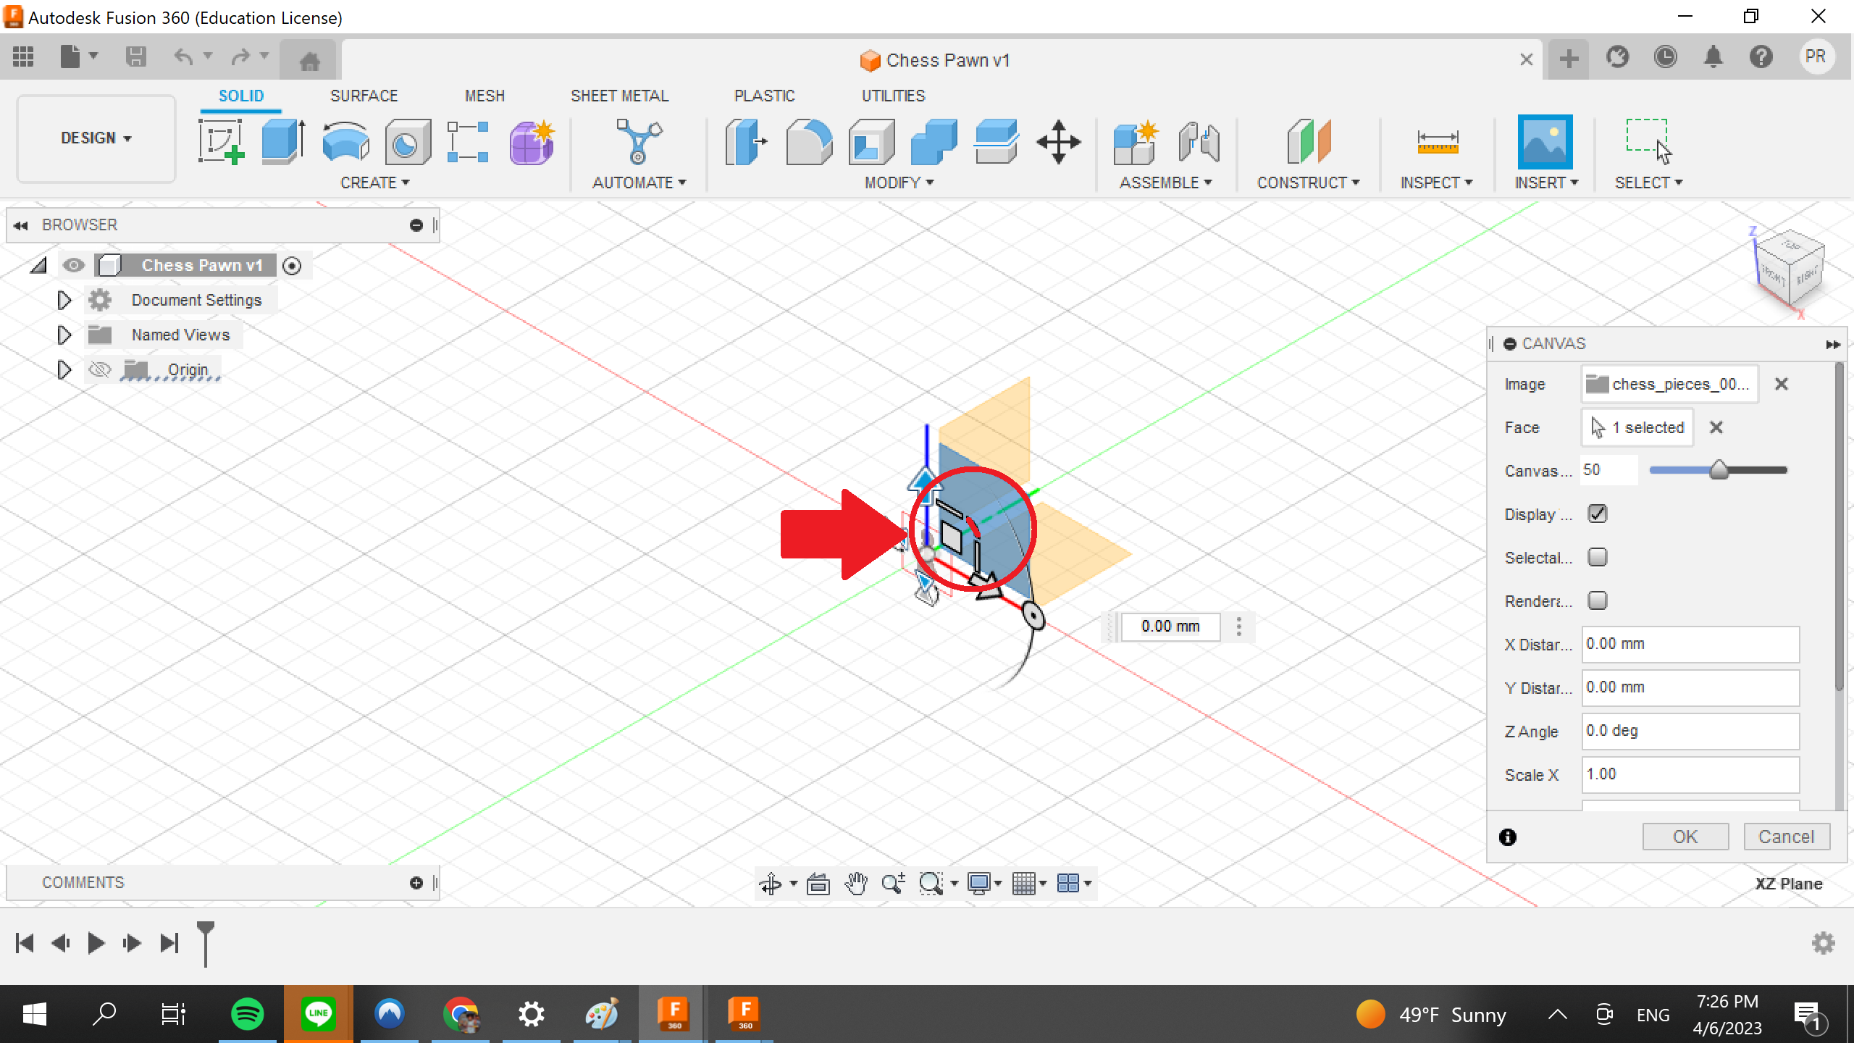The image size is (1854, 1043).
Task: Select the Pan tool in navigation bar
Action: pyautogui.click(x=857, y=883)
